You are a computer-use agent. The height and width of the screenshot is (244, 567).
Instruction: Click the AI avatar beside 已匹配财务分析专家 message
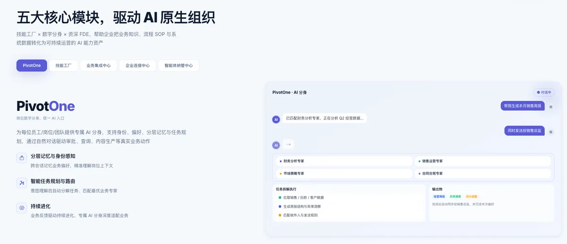tap(276, 119)
